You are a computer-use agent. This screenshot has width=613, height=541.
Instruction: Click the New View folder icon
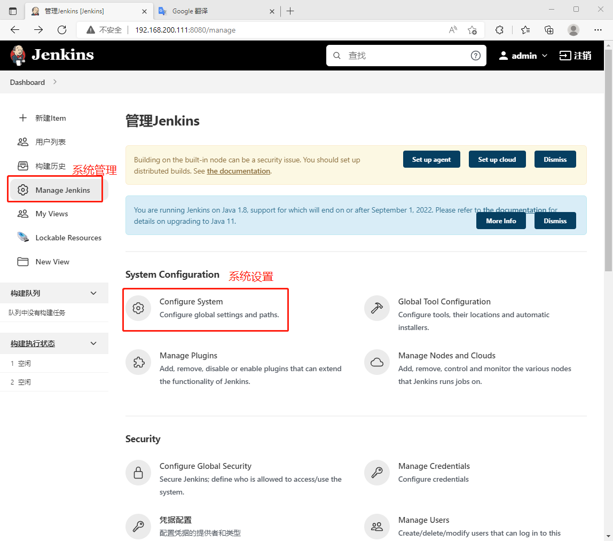(23, 262)
